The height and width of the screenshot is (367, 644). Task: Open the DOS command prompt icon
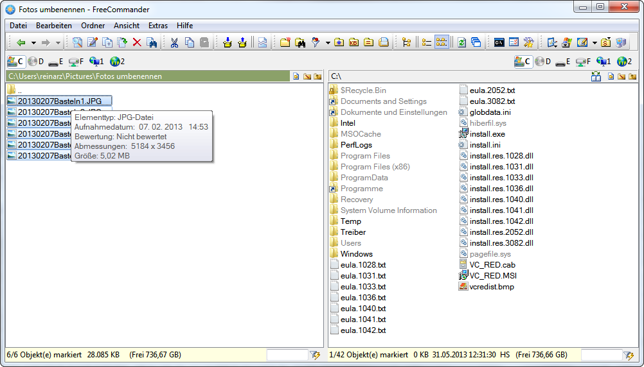(x=499, y=43)
